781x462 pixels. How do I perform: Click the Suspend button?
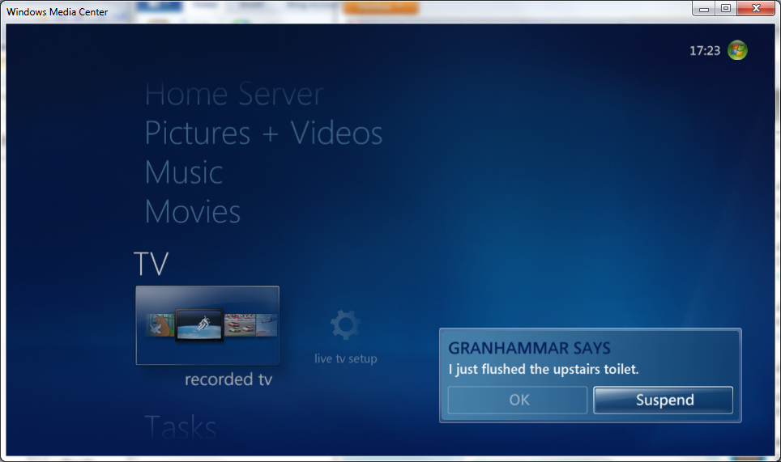pyautogui.click(x=664, y=400)
